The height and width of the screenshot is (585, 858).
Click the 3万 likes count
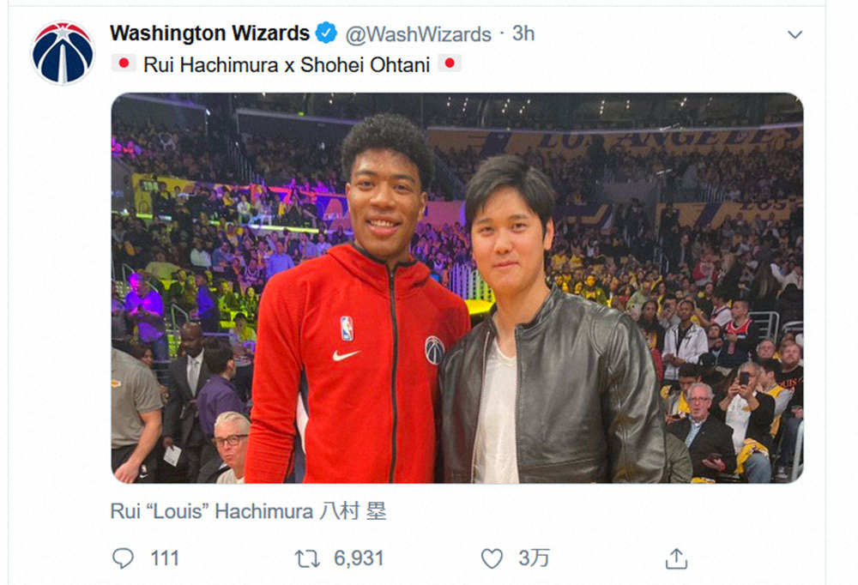534,558
